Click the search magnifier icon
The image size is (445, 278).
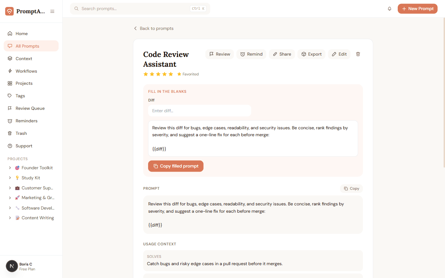click(x=76, y=9)
